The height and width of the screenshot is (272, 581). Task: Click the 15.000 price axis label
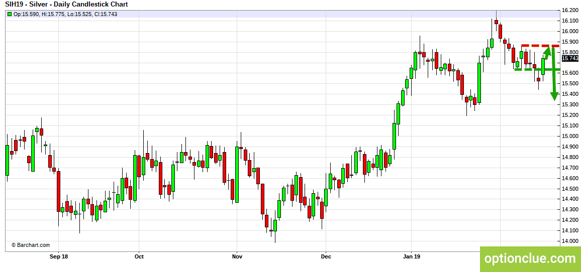[570, 136]
